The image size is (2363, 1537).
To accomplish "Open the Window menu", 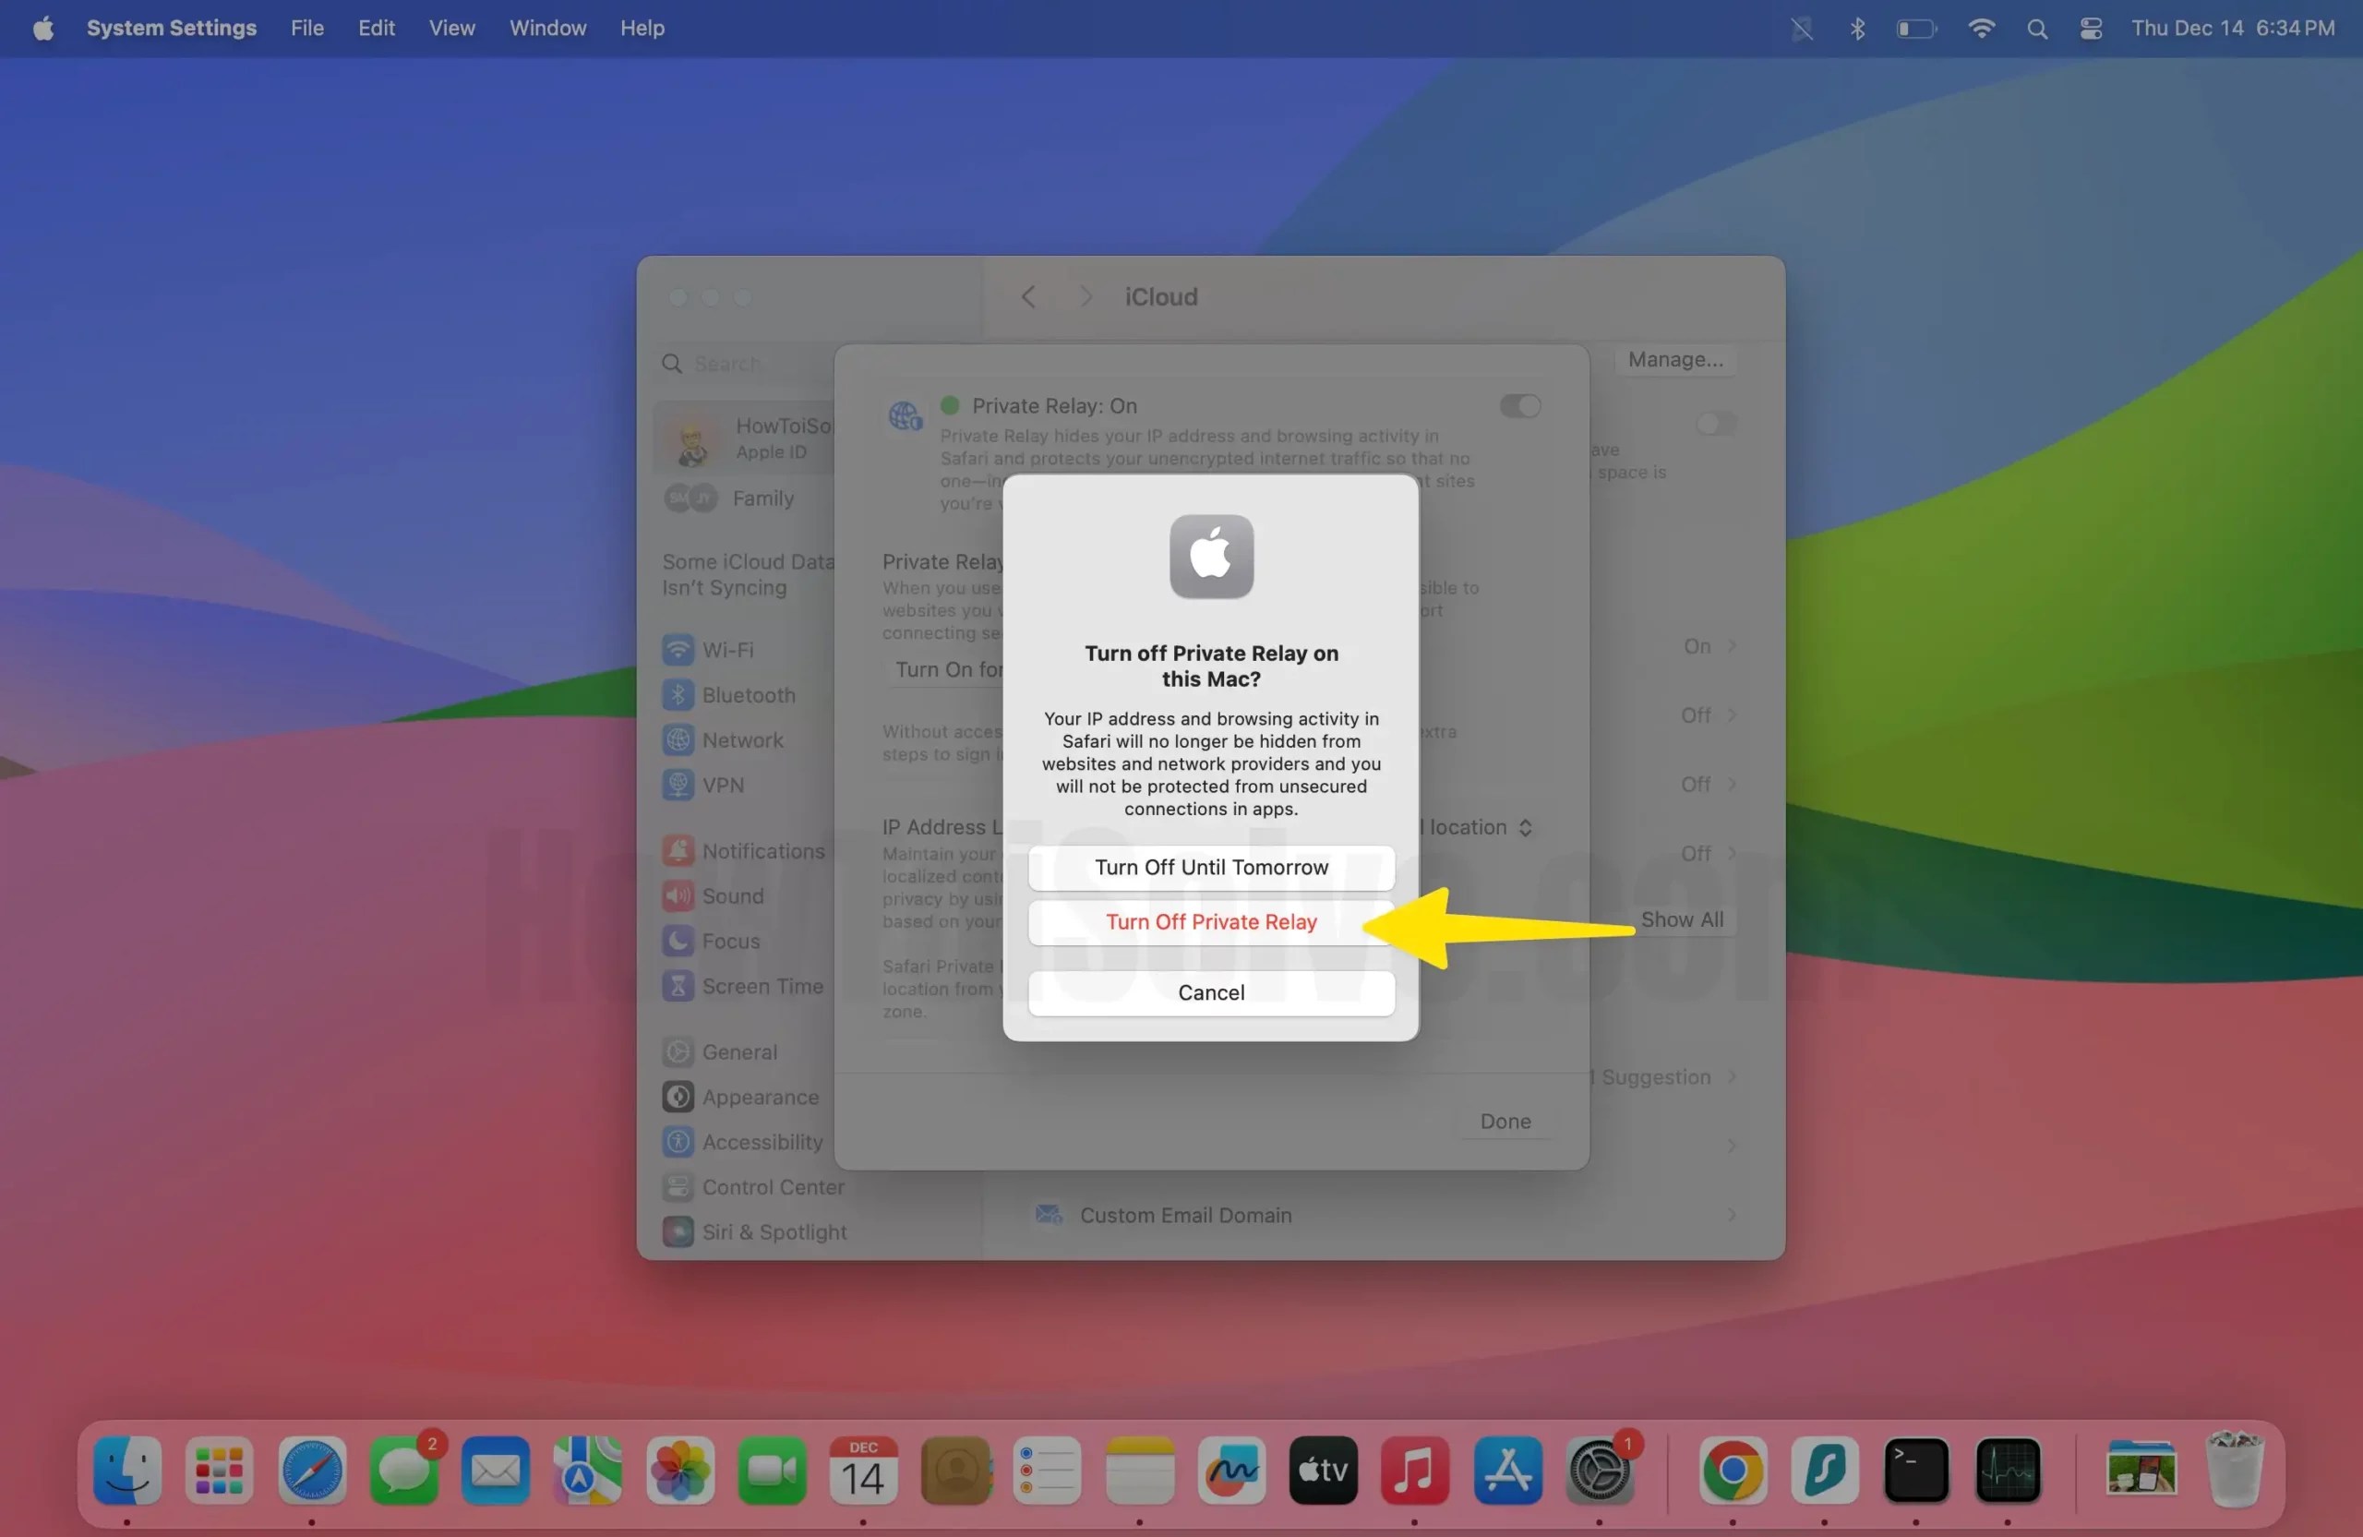I will 547,28.
